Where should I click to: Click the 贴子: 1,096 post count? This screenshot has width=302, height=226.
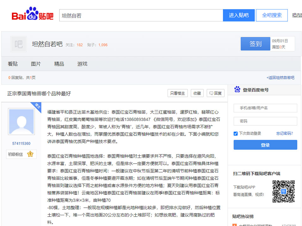[97, 45]
